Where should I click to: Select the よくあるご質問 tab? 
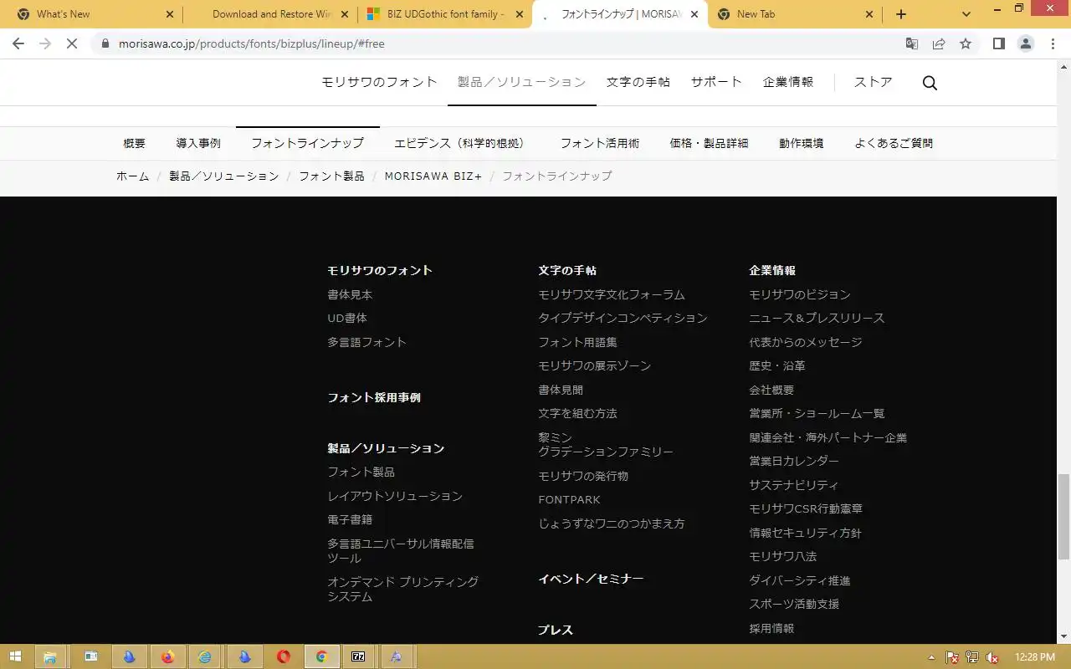pos(894,143)
